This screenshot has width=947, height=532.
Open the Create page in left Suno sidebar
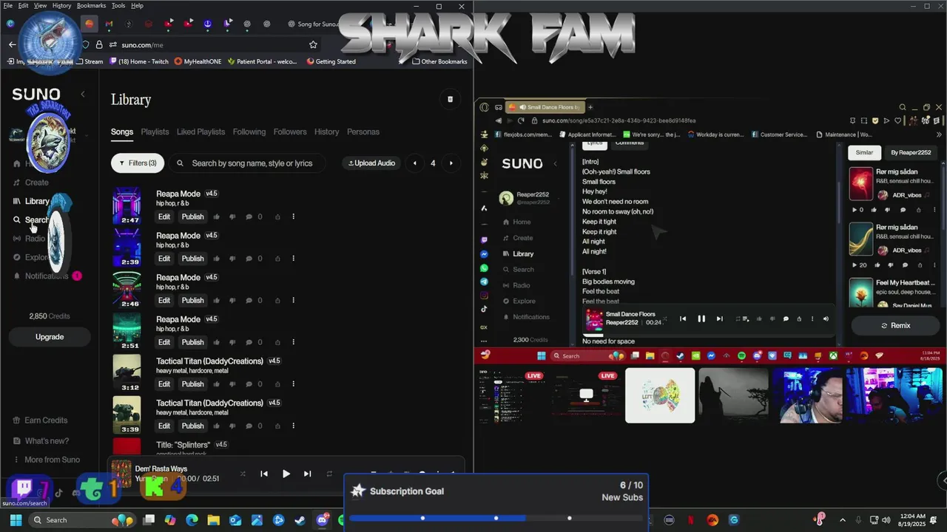31,183
